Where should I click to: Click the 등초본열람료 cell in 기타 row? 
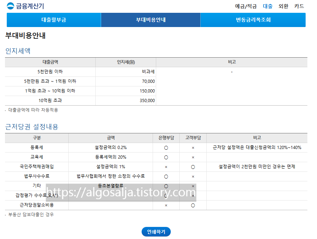(111, 186)
